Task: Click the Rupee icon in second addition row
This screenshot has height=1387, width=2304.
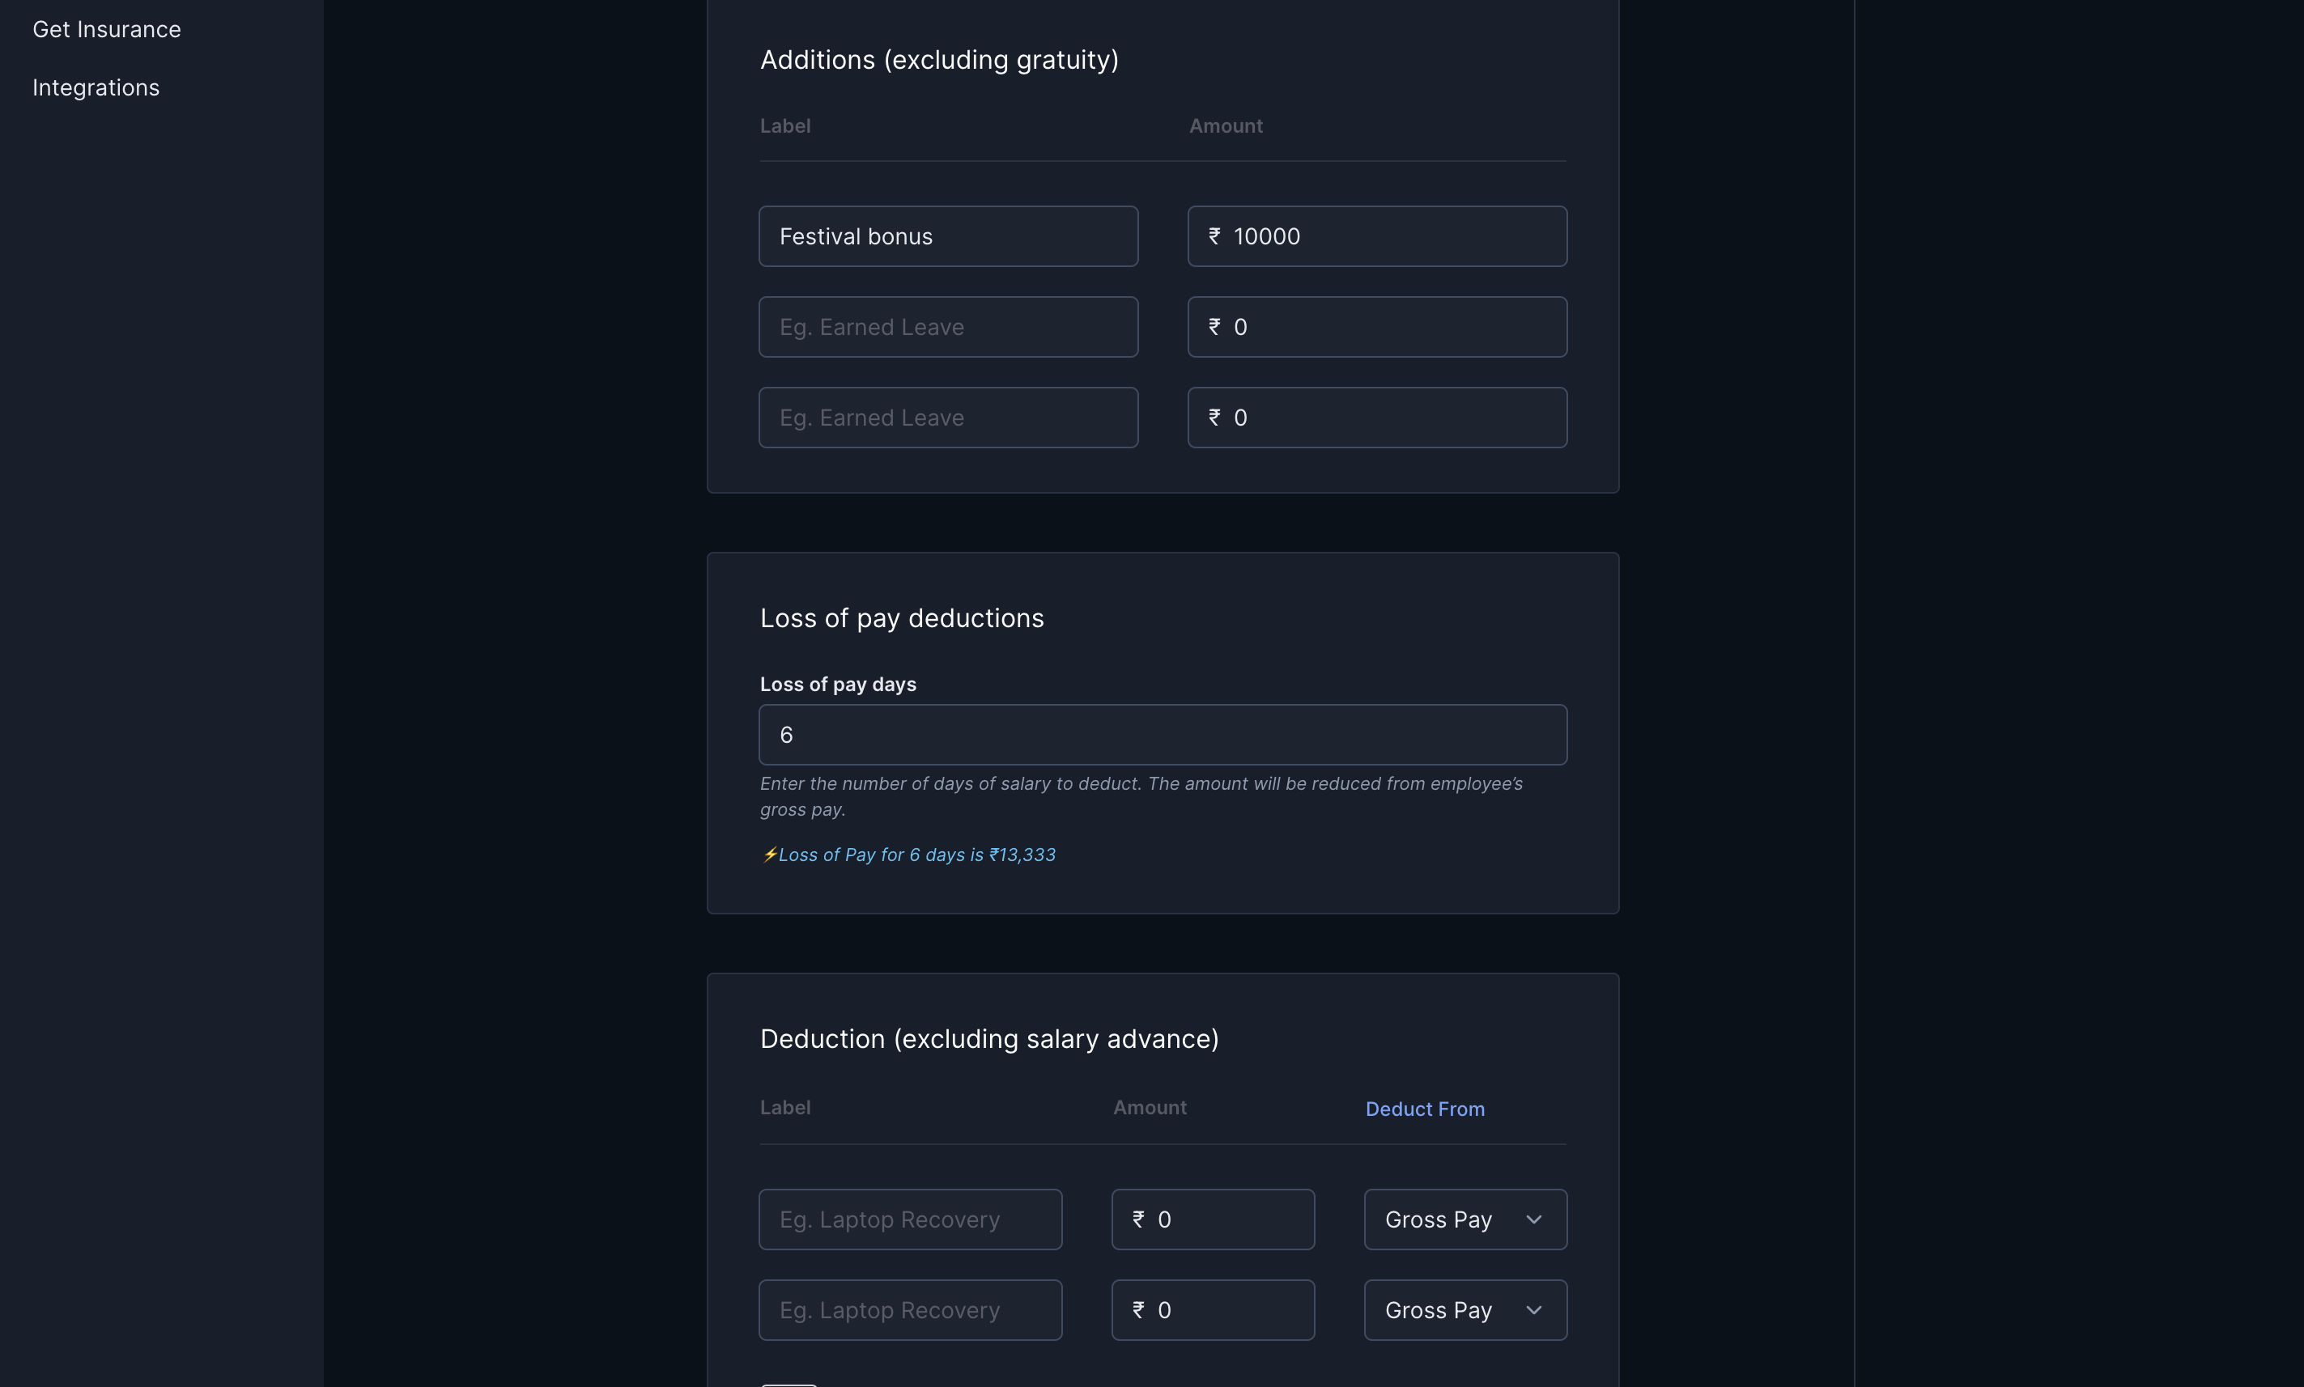Action: (x=1213, y=326)
